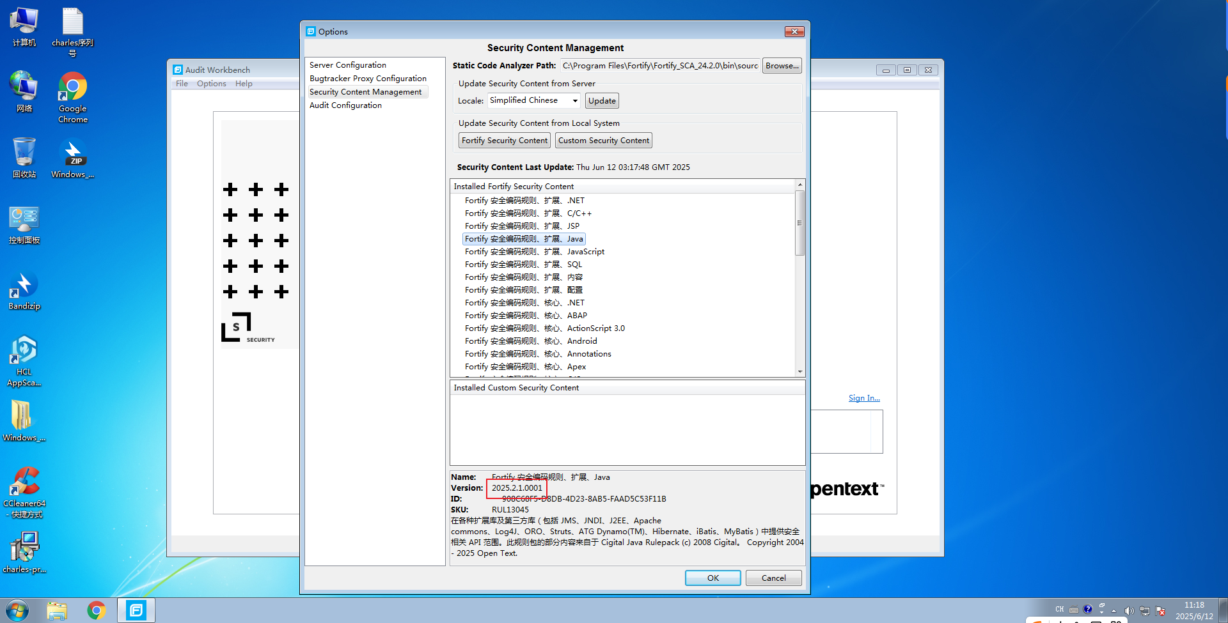Select the Fortify 扩展 SQL rulepack row
Viewport: 1228px width, 623px height.
[x=523, y=265]
